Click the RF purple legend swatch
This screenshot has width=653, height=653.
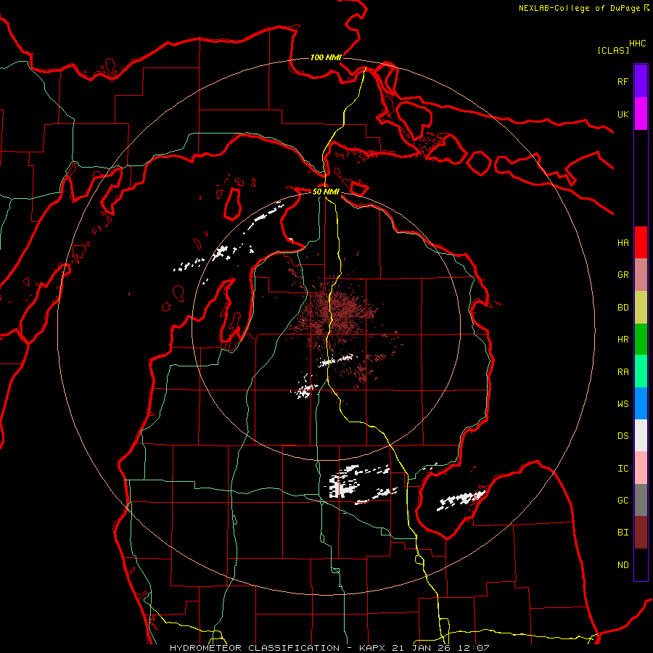coord(641,81)
